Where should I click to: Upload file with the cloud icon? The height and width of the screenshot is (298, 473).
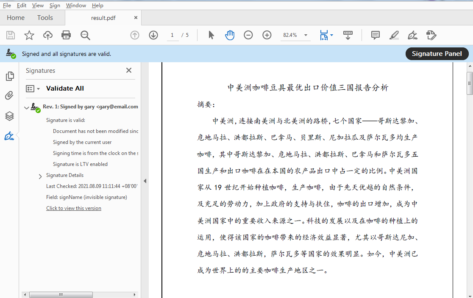(x=47, y=35)
